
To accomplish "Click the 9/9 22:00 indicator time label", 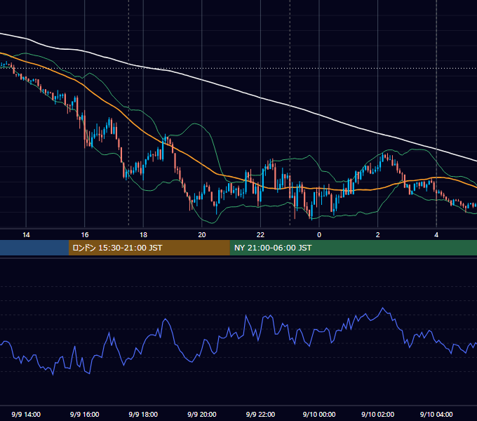I will coord(260,414).
